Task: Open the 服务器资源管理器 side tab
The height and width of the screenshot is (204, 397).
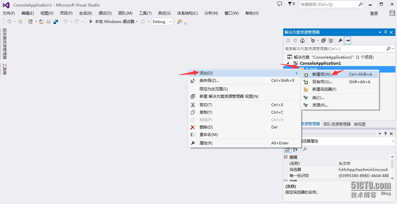Action: [5, 43]
